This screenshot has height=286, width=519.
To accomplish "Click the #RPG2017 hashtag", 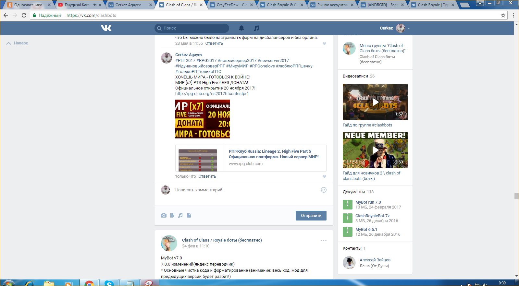I will [x=206, y=61].
